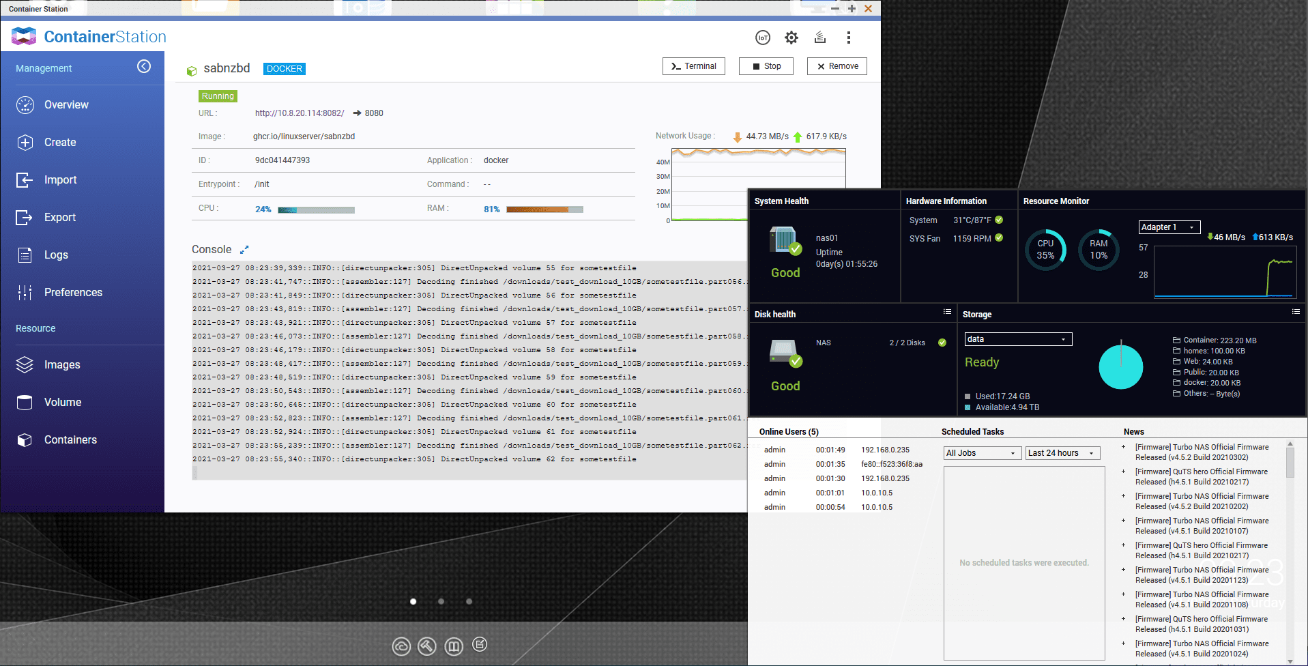The height and width of the screenshot is (666, 1308).
Task: Click container ID 9dc041447393
Action: pyautogui.click(x=282, y=160)
